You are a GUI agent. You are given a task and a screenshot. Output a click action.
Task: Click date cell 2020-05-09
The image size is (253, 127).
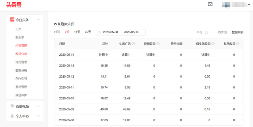click(66, 109)
